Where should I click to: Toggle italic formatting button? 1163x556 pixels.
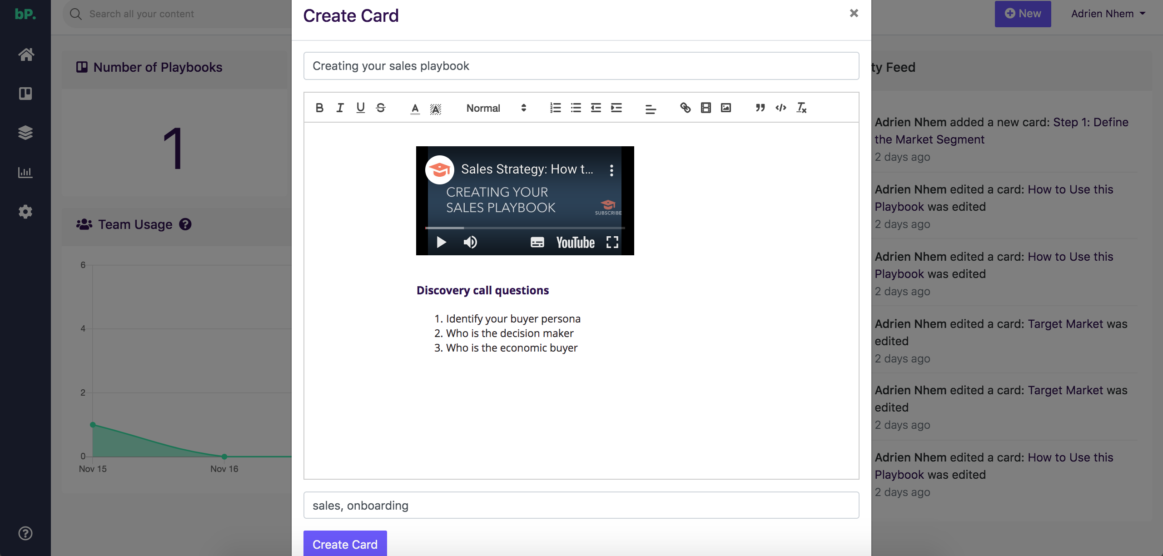click(x=340, y=108)
